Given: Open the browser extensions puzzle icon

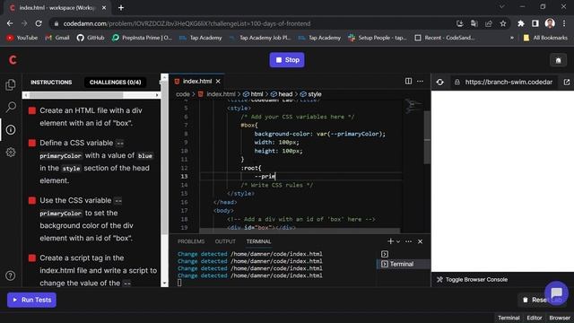Looking at the screenshot, I should pyautogui.click(x=520, y=23).
